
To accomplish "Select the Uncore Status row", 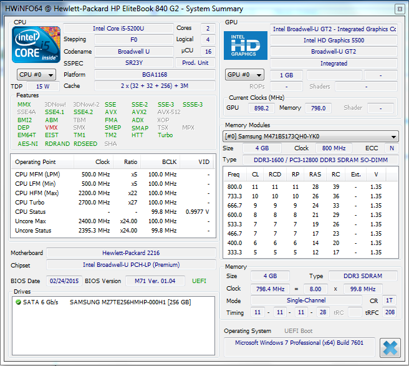I will point(113,231).
